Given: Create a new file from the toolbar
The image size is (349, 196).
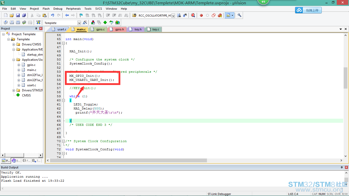Looking at the screenshot, I should point(6,15).
